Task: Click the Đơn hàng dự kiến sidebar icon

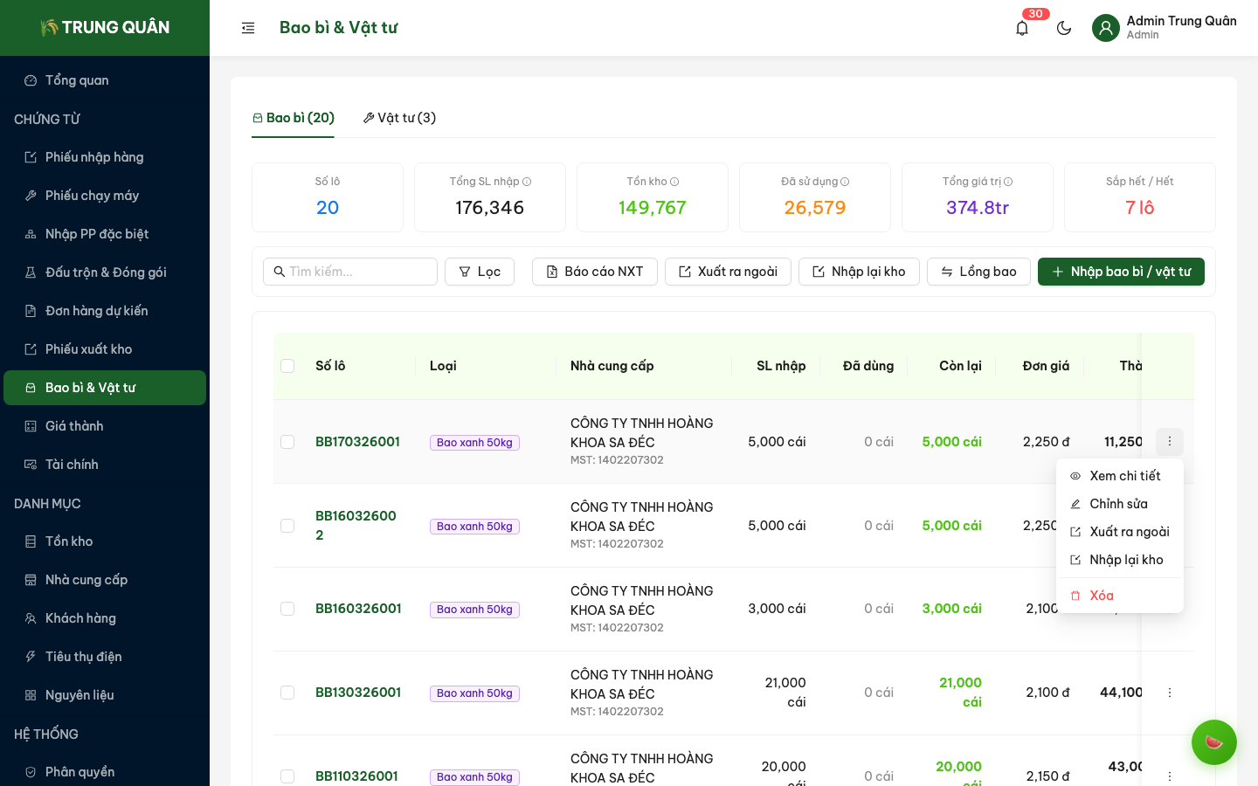Action: pyautogui.click(x=31, y=311)
